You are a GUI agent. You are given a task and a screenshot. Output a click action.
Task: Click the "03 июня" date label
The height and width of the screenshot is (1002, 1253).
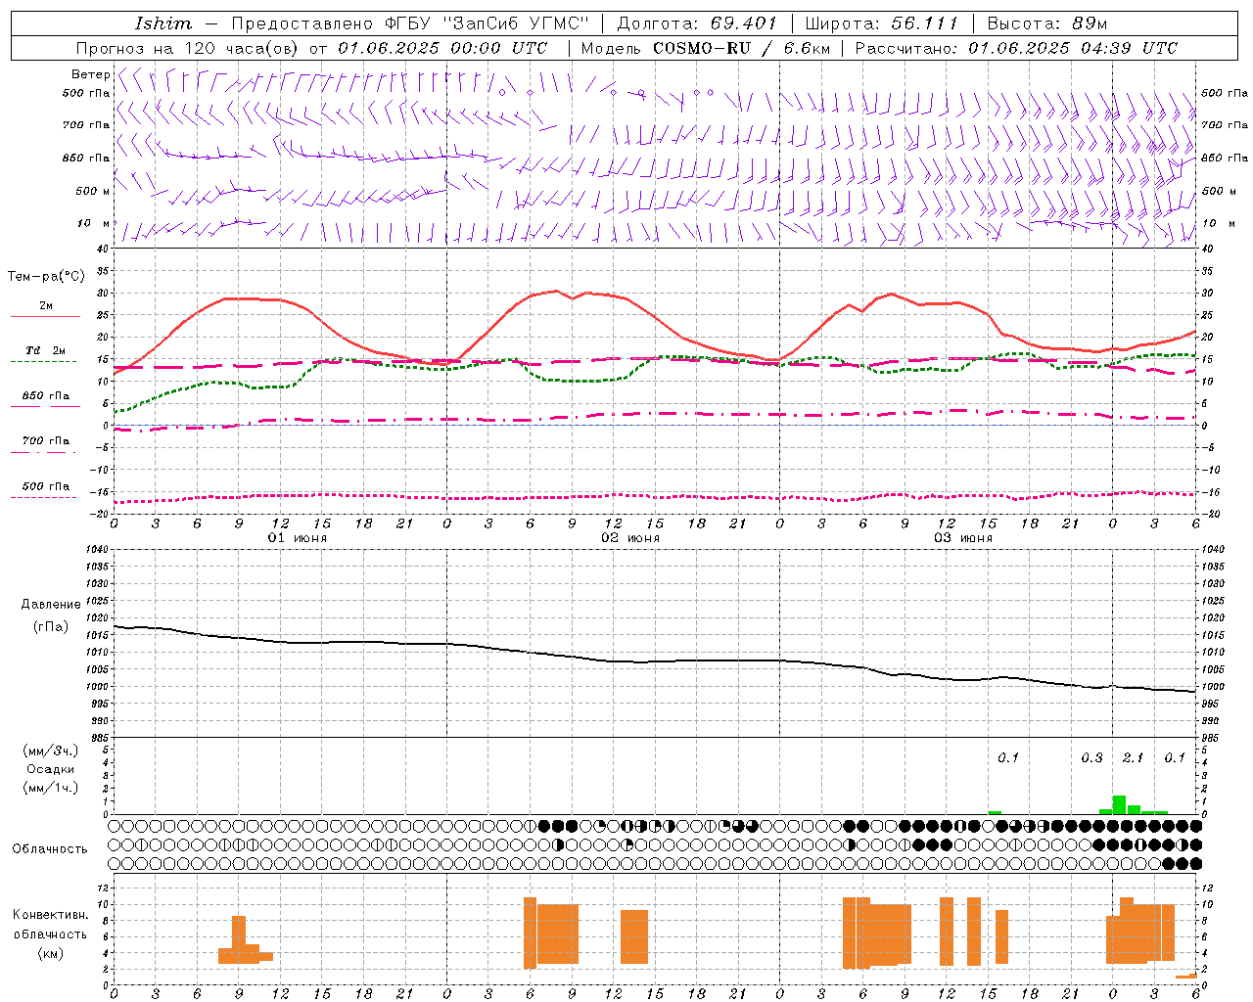[x=963, y=538]
